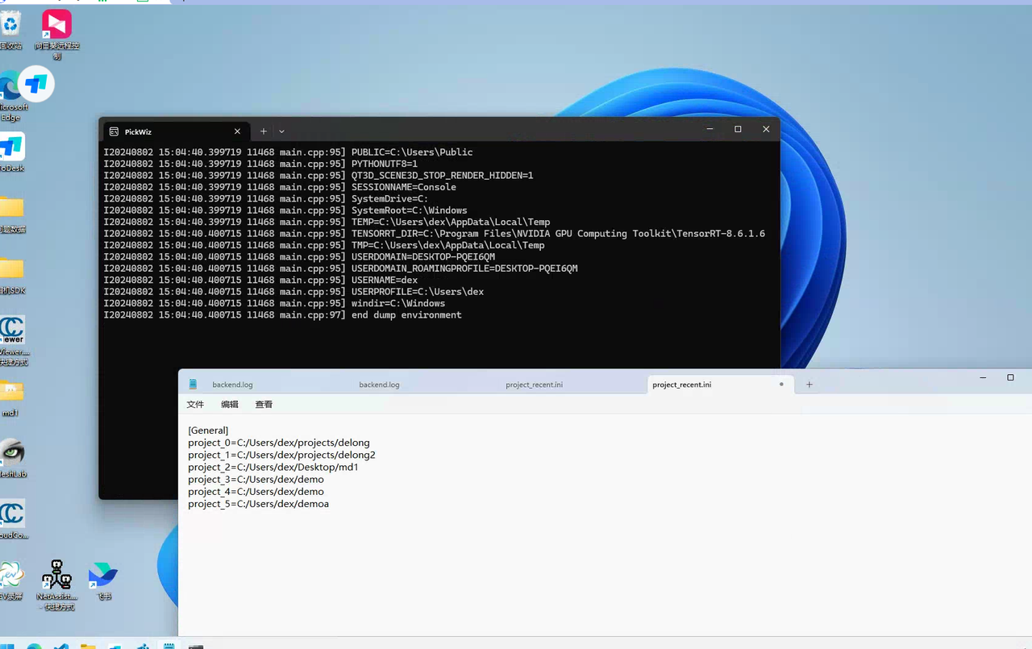Viewport: 1032px width, 649px height.
Task: Open a new tab in PickWiz terminal
Action: click(x=263, y=131)
